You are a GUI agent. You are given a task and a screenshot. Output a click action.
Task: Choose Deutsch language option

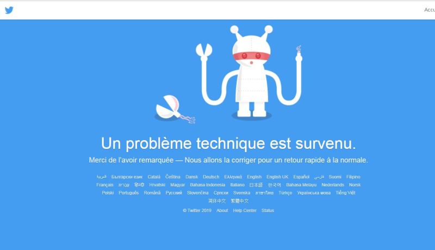click(x=211, y=177)
